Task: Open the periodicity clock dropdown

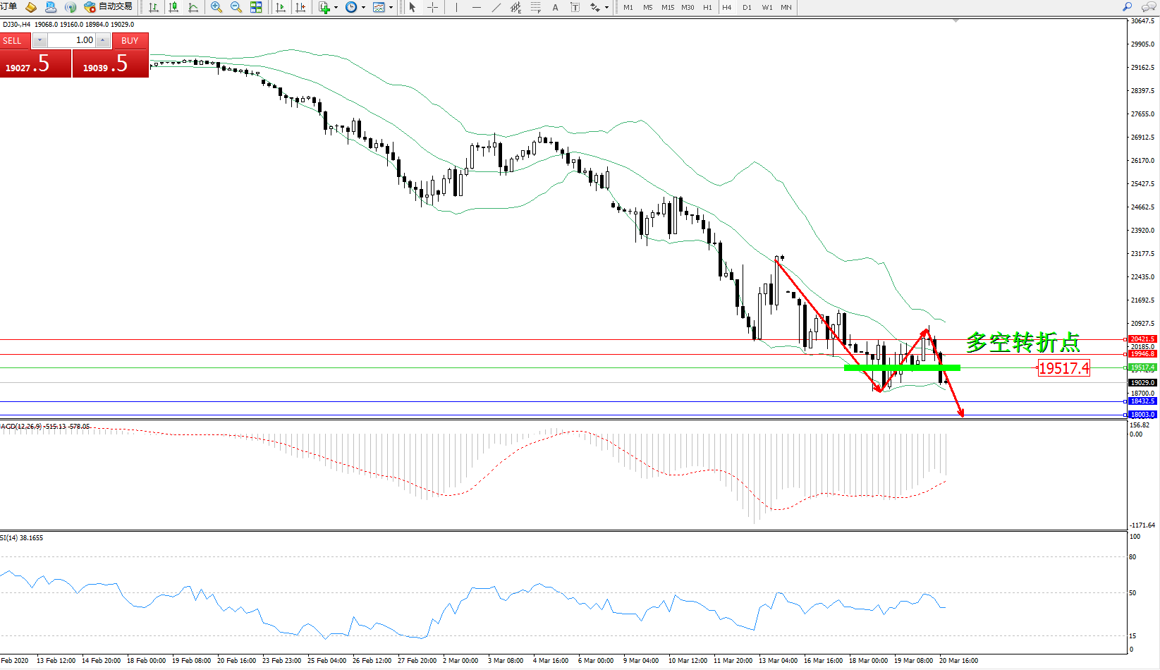Action: (x=363, y=7)
